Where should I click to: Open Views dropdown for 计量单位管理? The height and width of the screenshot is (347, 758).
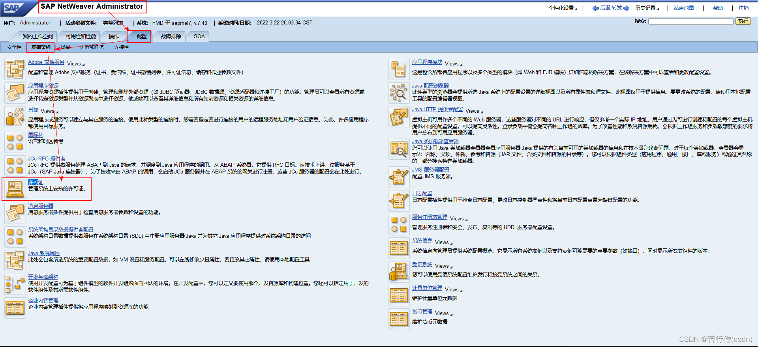(x=453, y=290)
